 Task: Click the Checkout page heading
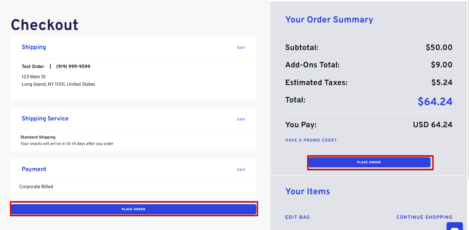pyautogui.click(x=45, y=25)
